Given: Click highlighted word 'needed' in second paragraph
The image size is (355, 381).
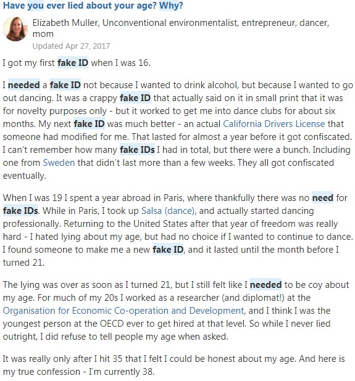Looking at the screenshot, I should (24, 85).
